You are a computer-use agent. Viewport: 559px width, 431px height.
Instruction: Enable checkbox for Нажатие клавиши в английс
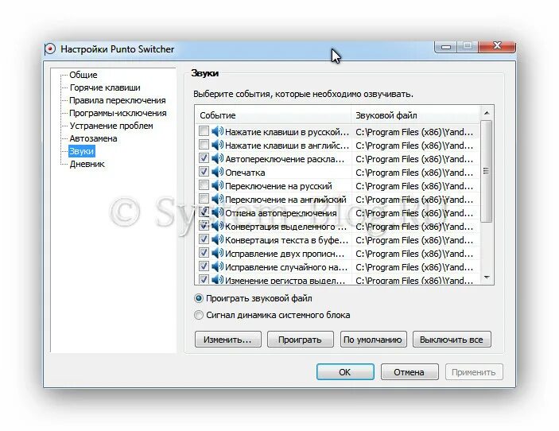[x=204, y=145]
